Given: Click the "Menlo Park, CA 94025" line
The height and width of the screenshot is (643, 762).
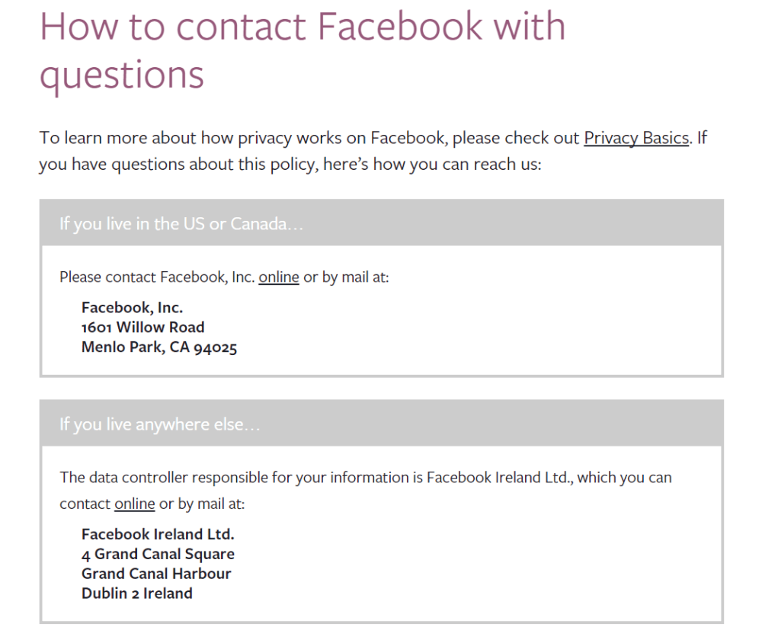Looking at the screenshot, I should (x=159, y=348).
